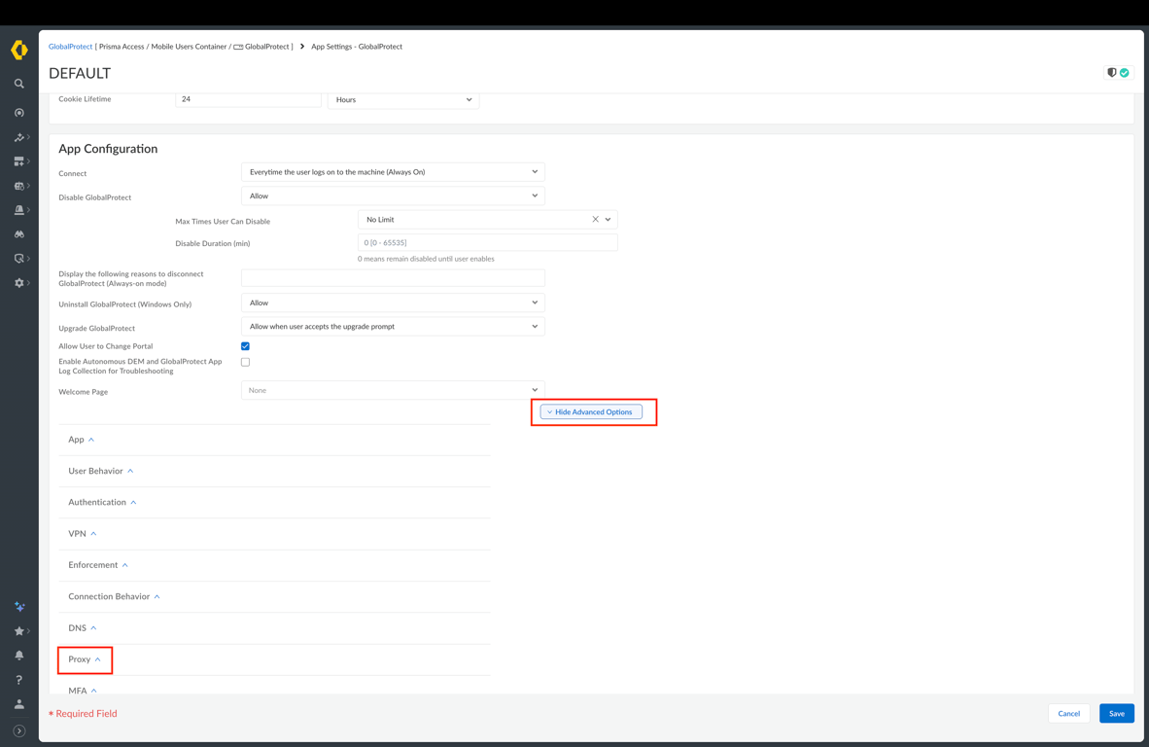Launch the AI sparkles assistant icon

click(x=19, y=606)
